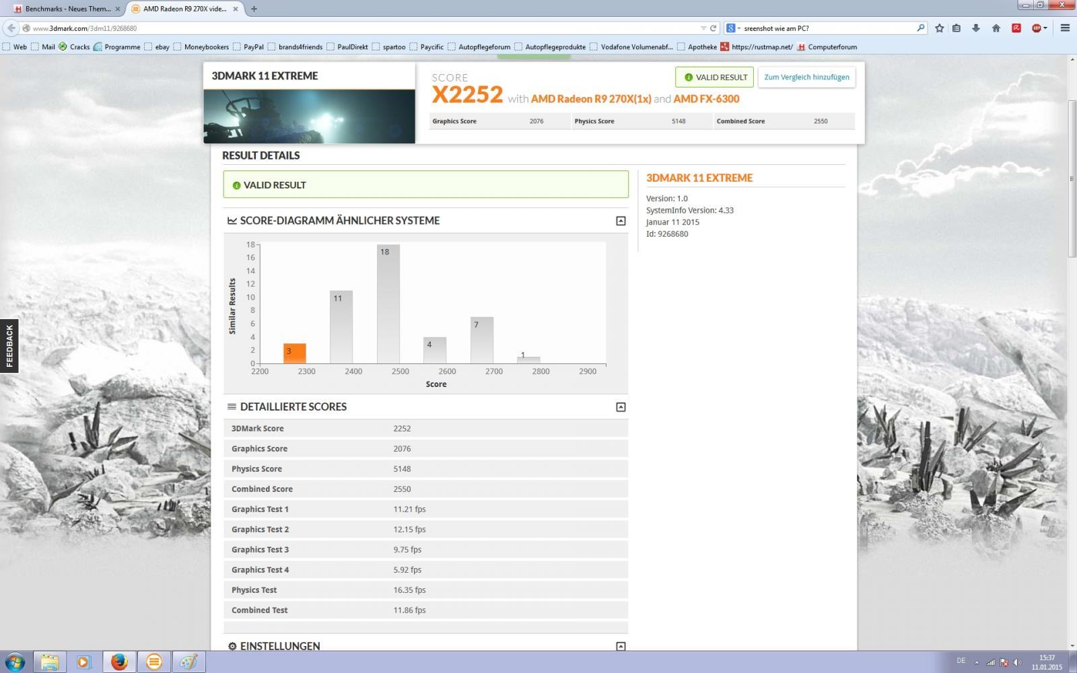Go to the home page icon
This screenshot has height=673, width=1077.
(x=996, y=28)
